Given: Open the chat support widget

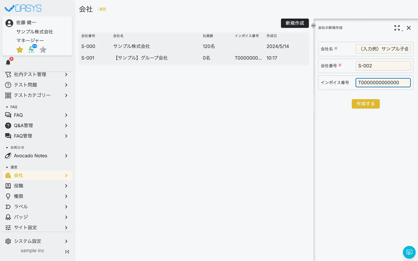Looking at the screenshot, I should coord(409,252).
